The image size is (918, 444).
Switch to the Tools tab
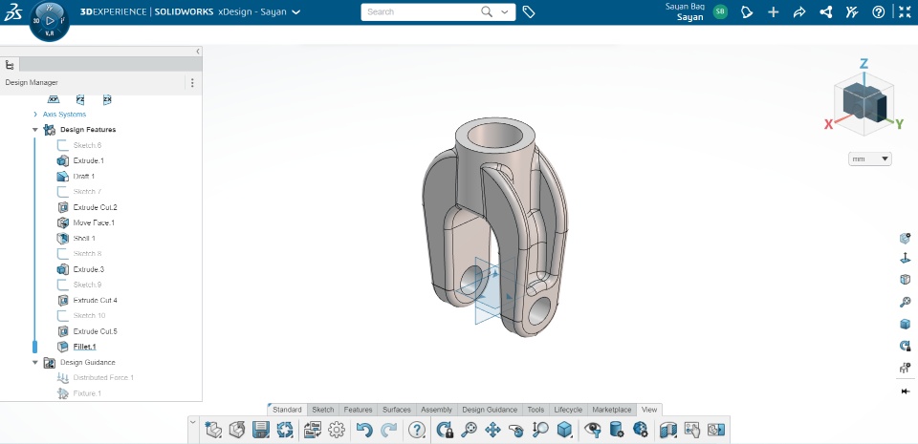[535, 410]
